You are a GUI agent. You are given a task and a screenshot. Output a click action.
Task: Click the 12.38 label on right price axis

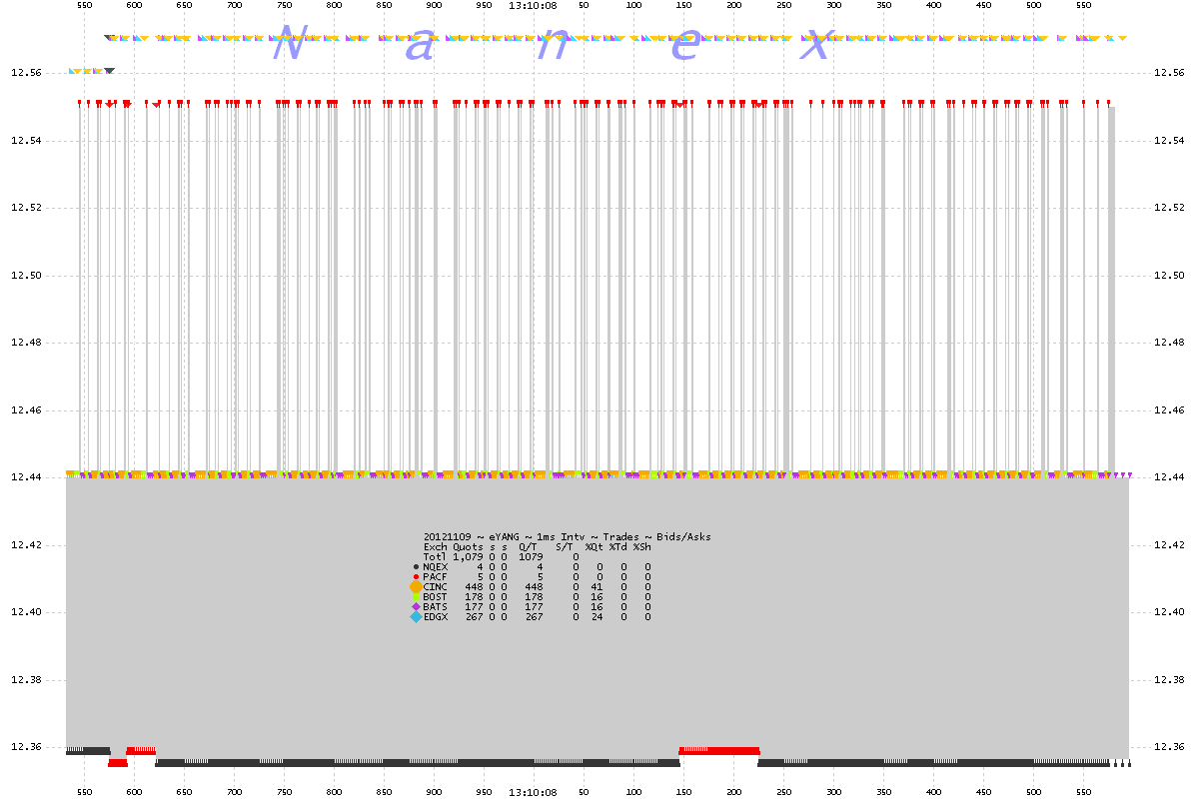pos(1169,680)
